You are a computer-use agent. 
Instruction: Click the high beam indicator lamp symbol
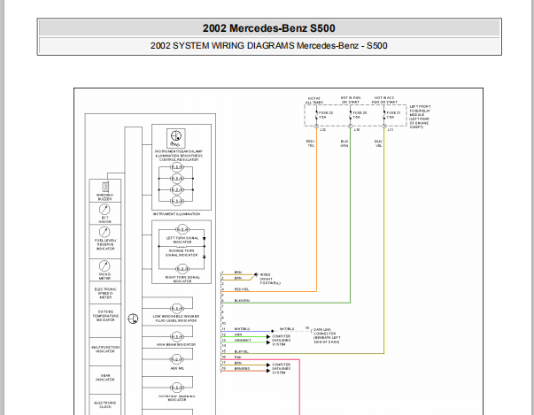click(177, 337)
